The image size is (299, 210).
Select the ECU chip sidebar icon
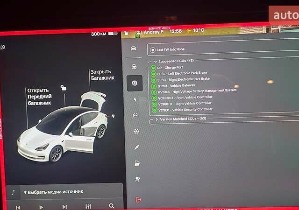pyautogui.click(x=135, y=83)
